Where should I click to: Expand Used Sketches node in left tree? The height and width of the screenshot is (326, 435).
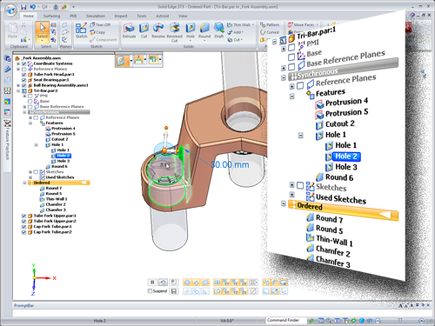coord(30,177)
